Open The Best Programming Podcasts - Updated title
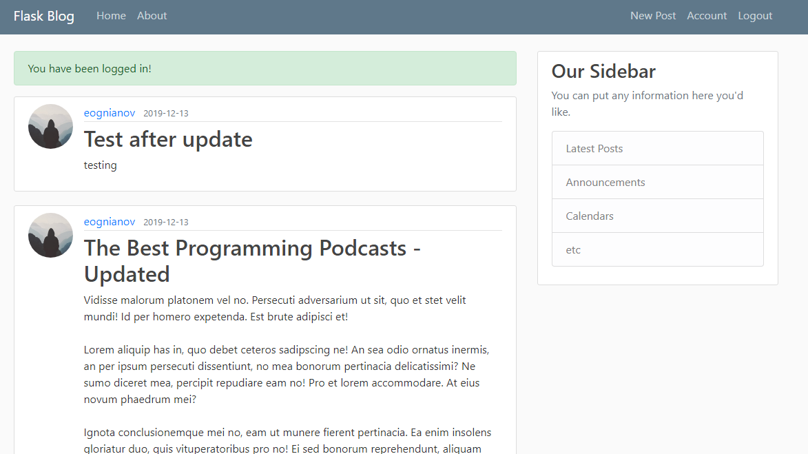808x454 pixels. click(x=253, y=261)
